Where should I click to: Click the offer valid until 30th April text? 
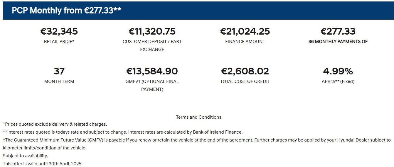coord(43,164)
